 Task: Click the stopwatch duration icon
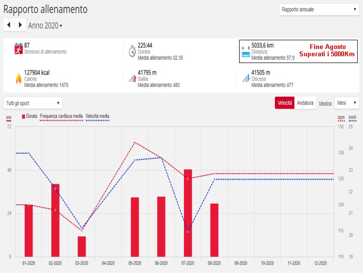pyautogui.click(x=132, y=51)
